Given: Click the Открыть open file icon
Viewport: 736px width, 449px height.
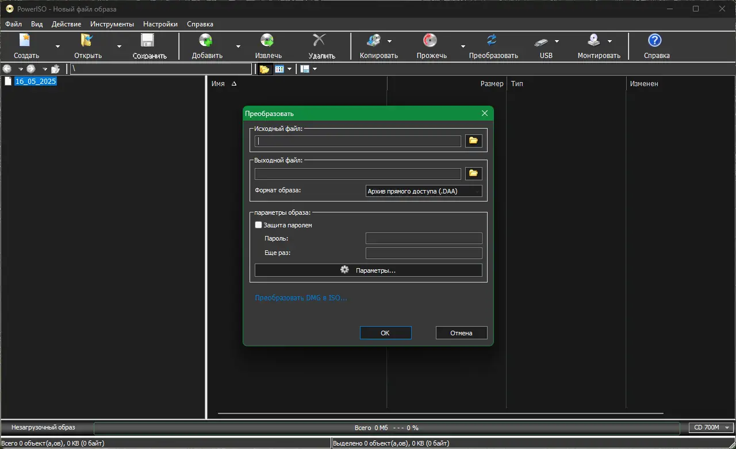Looking at the screenshot, I should click(87, 41).
